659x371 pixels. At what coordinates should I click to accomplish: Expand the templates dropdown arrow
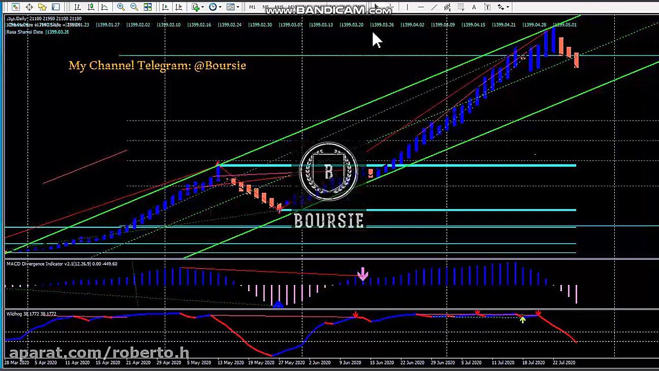pyautogui.click(x=237, y=7)
